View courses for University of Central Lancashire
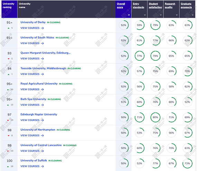This screenshot has height=171, width=197. [32, 151]
